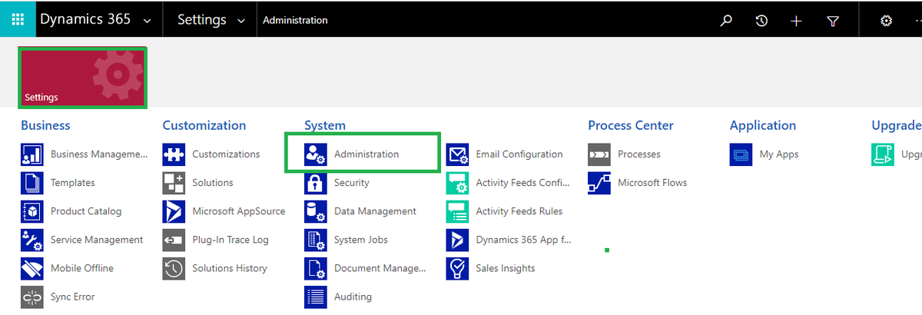922x315 pixels.
Task: Click the System Jobs icon
Action: click(316, 240)
